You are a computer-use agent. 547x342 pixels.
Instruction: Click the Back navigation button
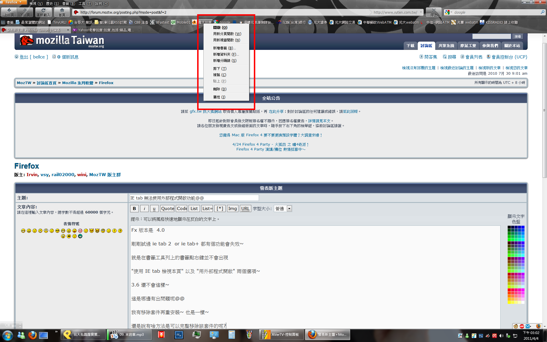pyautogui.click(x=9, y=12)
